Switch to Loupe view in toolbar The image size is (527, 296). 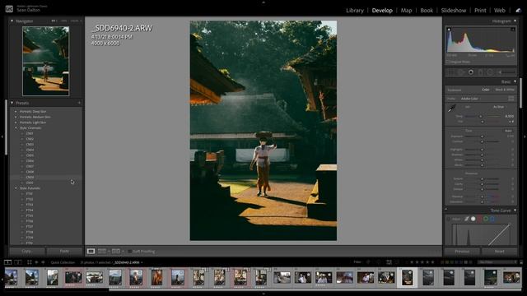pos(91,251)
